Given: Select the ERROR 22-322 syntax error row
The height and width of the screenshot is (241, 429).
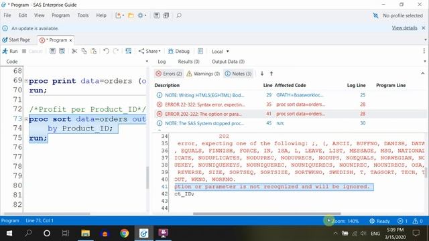Looking at the screenshot, I should 290,104.
